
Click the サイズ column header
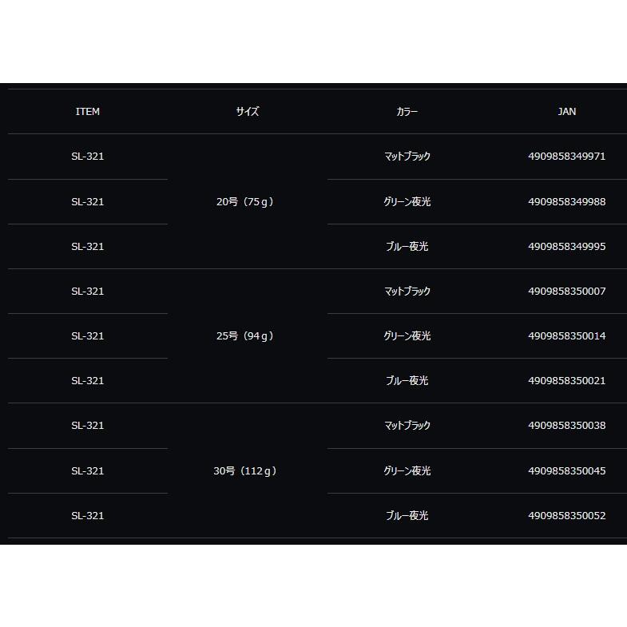pyautogui.click(x=248, y=112)
